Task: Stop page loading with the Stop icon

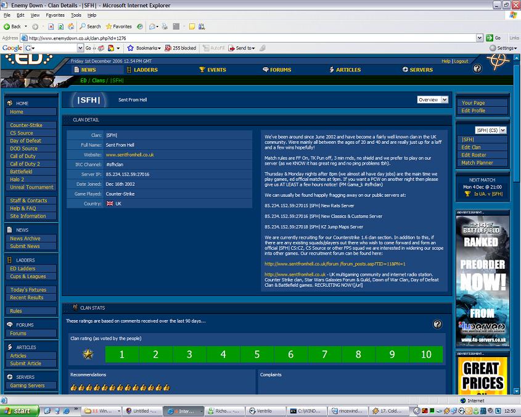Action: coord(51,27)
